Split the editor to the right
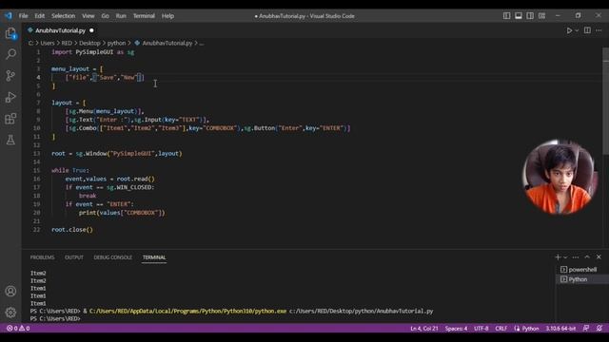This screenshot has height=342, width=609. click(587, 30)
